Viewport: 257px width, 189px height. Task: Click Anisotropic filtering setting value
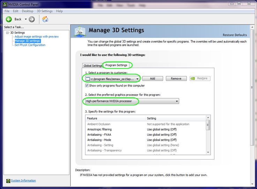click(162, 129)
